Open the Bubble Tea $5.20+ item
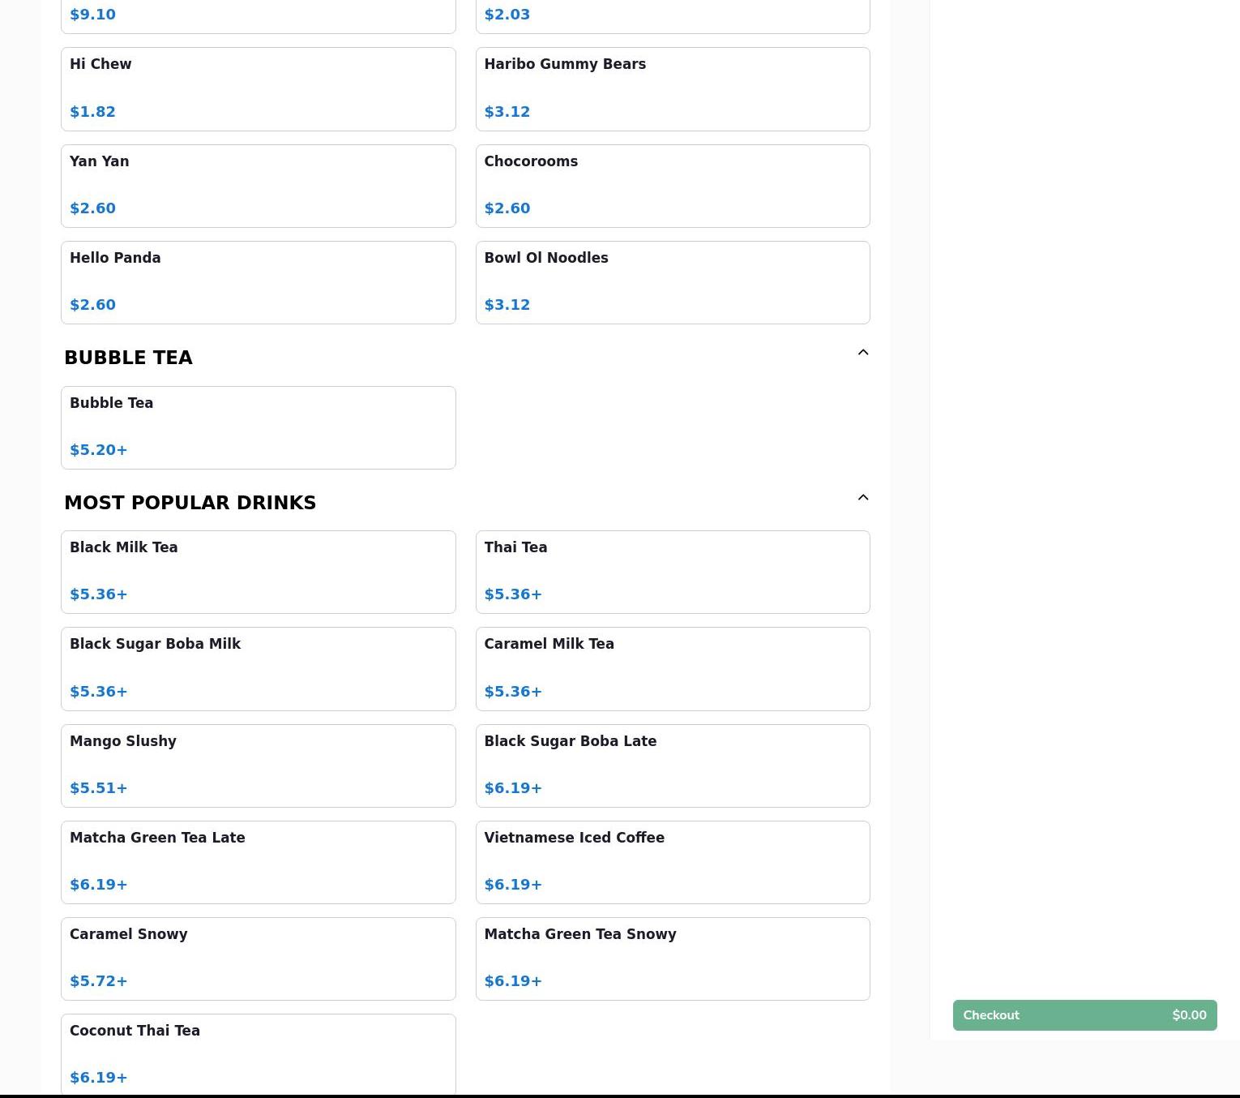This screenshot has width=1240, height=1098. [258, 427]
